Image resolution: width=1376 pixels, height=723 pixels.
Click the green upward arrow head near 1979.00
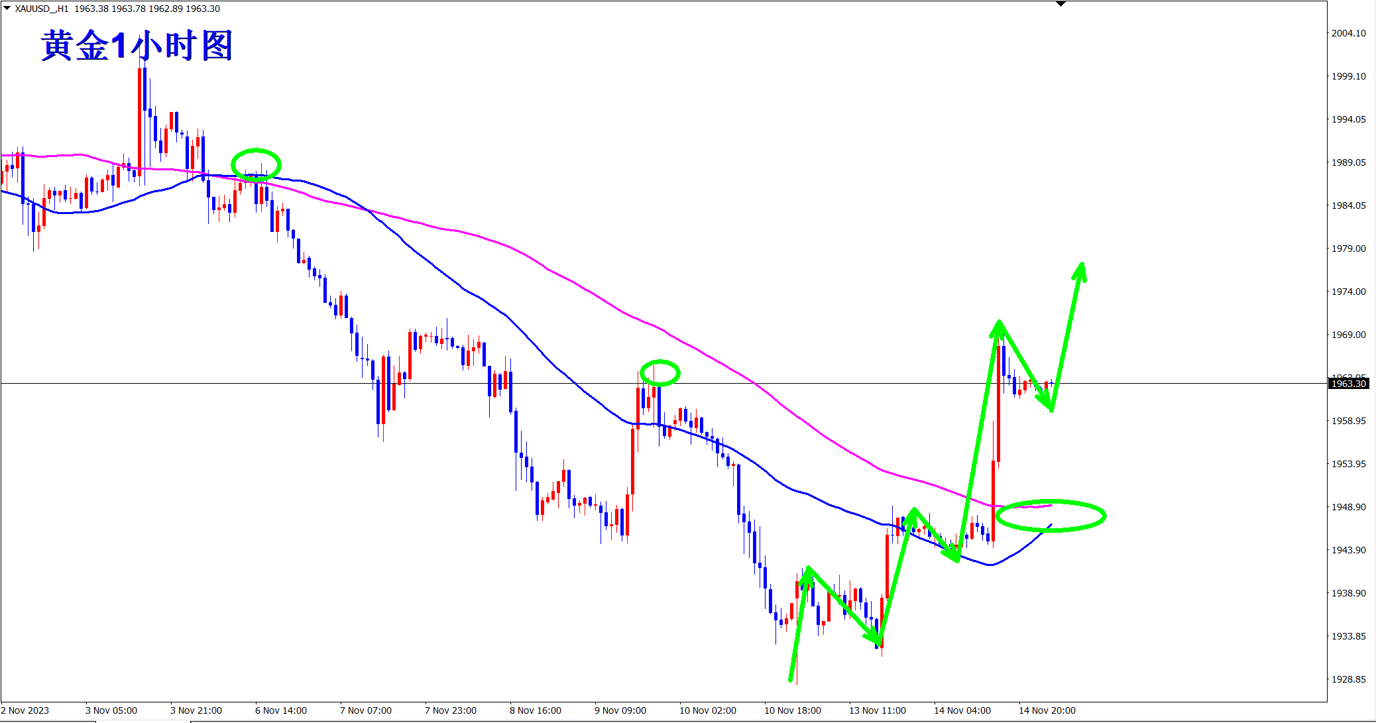click(1080, 270)
